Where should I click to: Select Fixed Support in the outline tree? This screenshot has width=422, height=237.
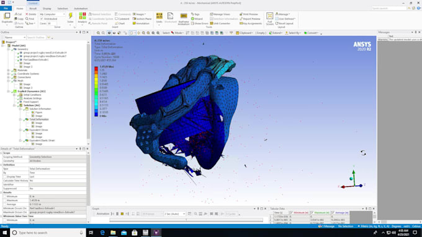tap(31, 102)
